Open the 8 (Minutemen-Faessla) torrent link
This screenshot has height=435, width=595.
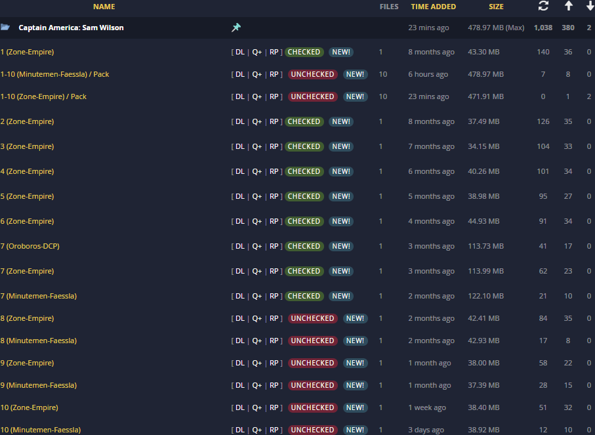click(39, 341)
